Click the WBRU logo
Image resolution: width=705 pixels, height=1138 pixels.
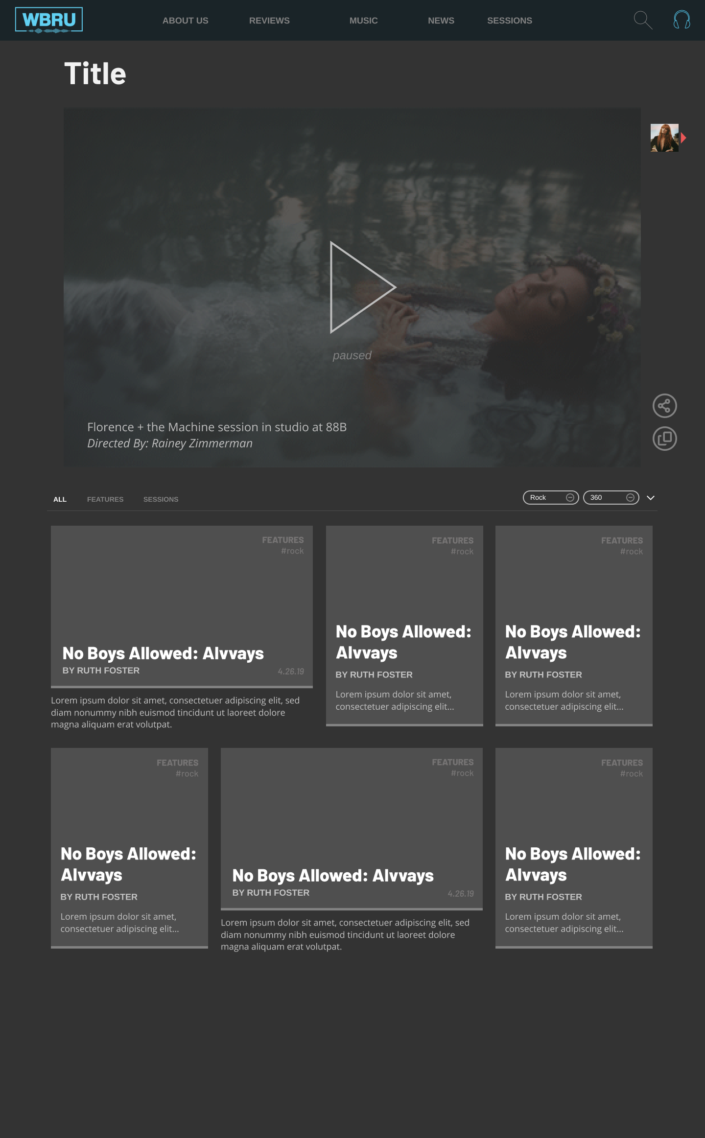pos(49,20)
